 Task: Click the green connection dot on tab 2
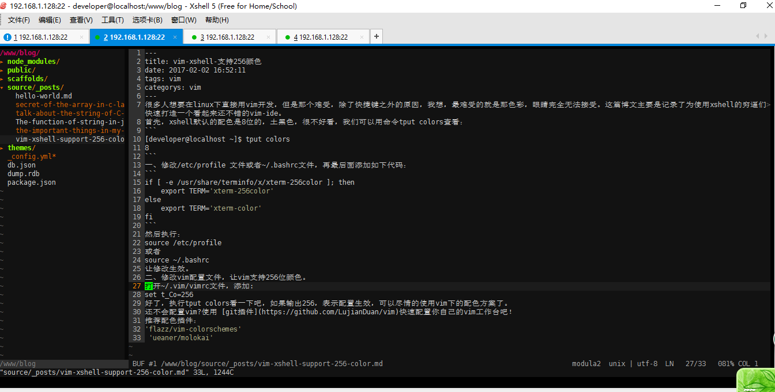click(x=97, y=36)
